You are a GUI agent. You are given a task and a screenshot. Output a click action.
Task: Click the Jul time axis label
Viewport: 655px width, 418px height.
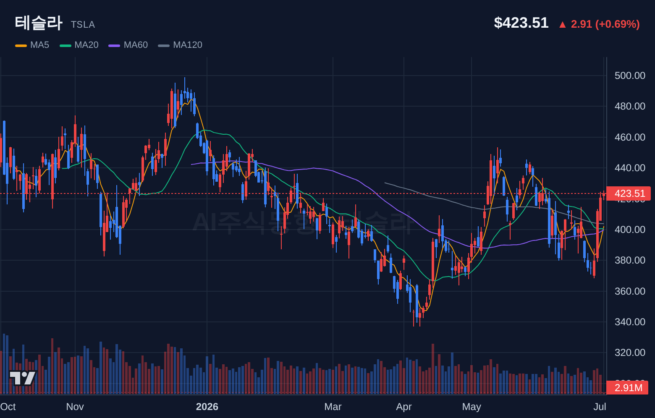600,407
